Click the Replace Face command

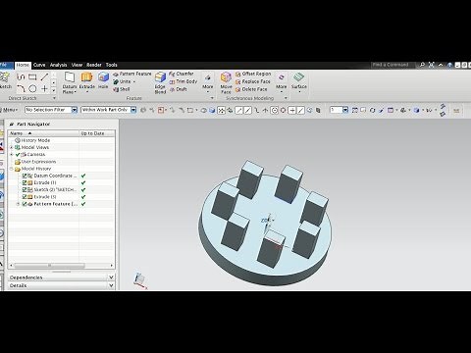(x=253, y=81)
